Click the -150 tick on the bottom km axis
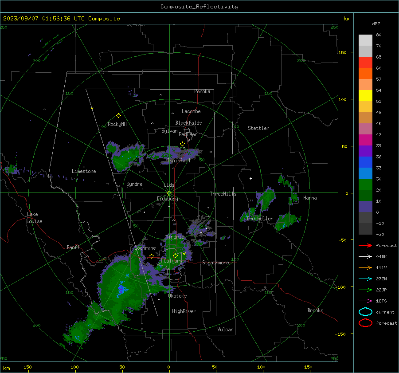 pyautogui.click(x=26, y=367)
